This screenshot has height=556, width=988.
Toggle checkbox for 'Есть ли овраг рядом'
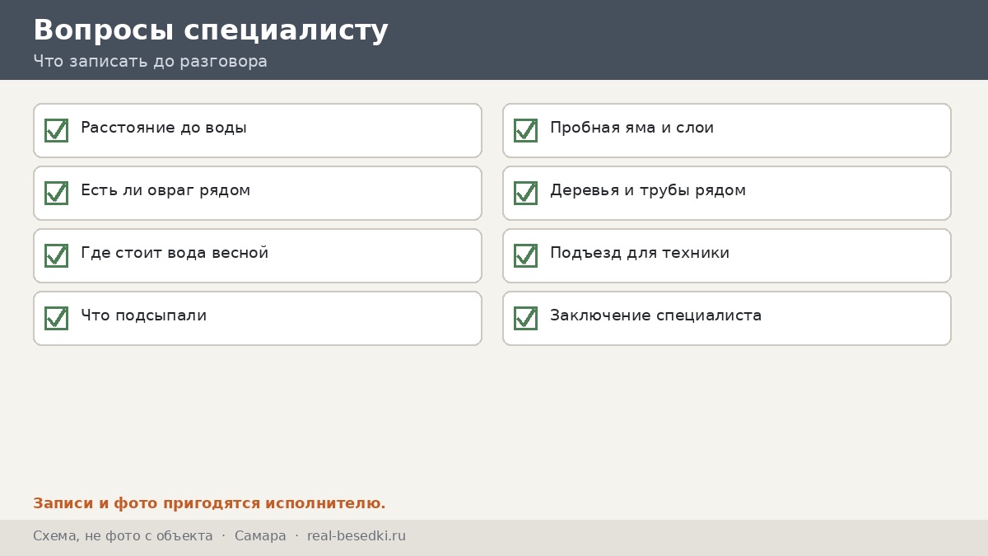click(x=56, y=193)
